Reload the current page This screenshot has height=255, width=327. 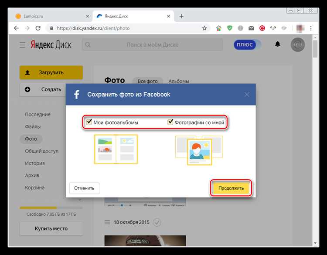pos(38,28)
